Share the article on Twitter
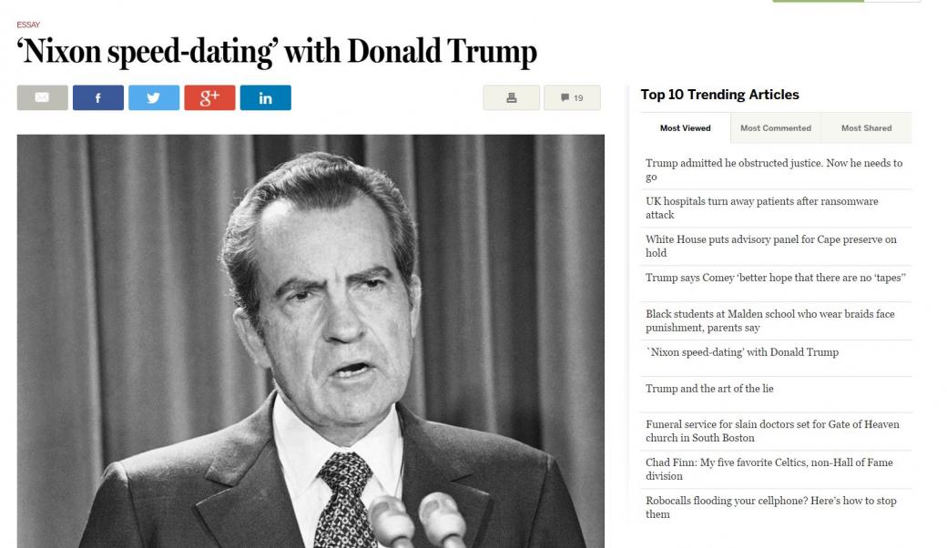Screen dimensions: 947x548 coord(153,97)
